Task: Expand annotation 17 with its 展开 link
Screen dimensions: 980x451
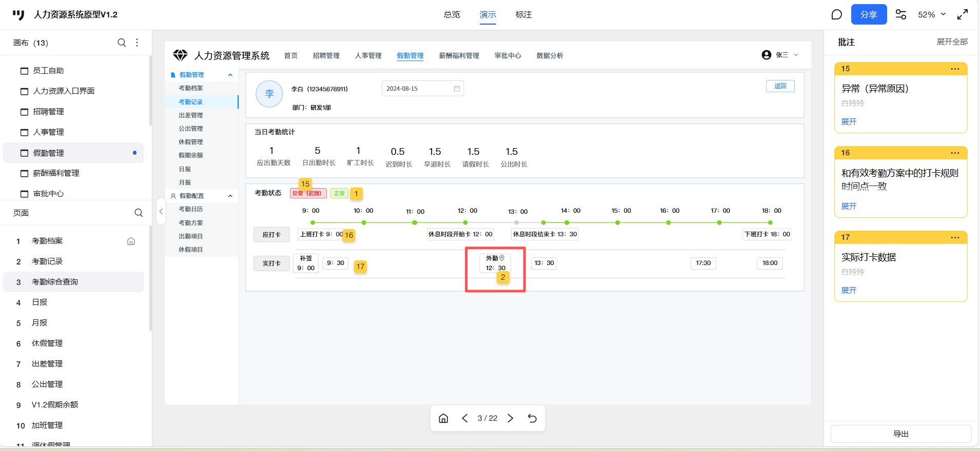Action: point(849,290)
